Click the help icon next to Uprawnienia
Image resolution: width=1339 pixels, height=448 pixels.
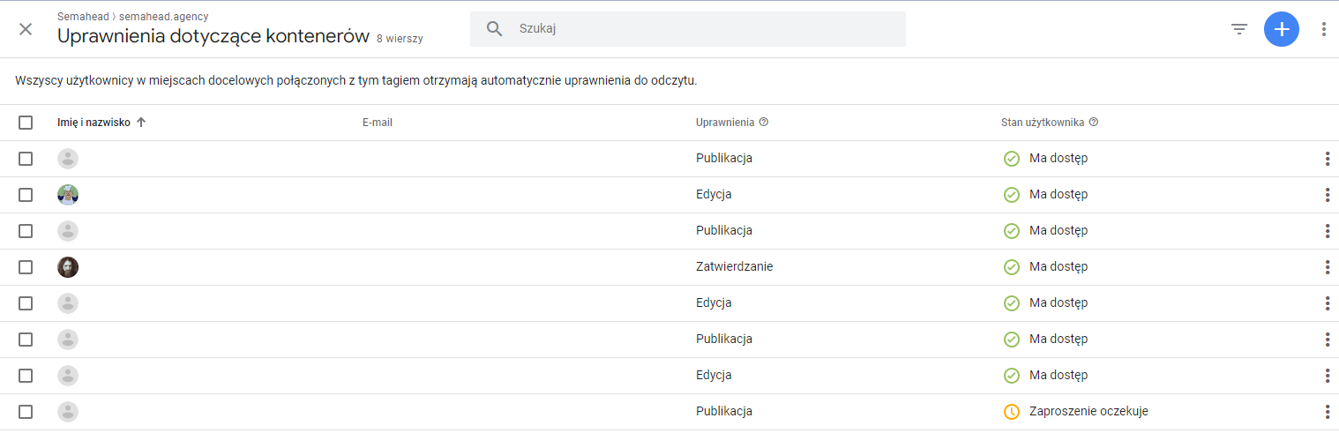click(764, 123)
